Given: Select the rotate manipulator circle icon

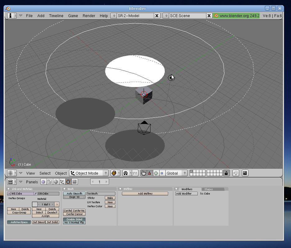Looking at the screenshot, I should coord(155,173).
